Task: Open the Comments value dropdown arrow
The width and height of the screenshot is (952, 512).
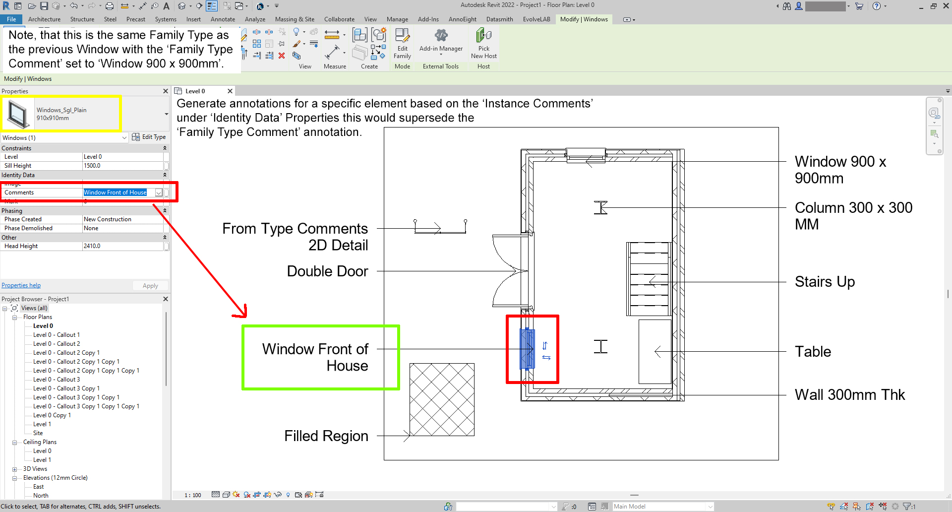Action: pos(159,192)
